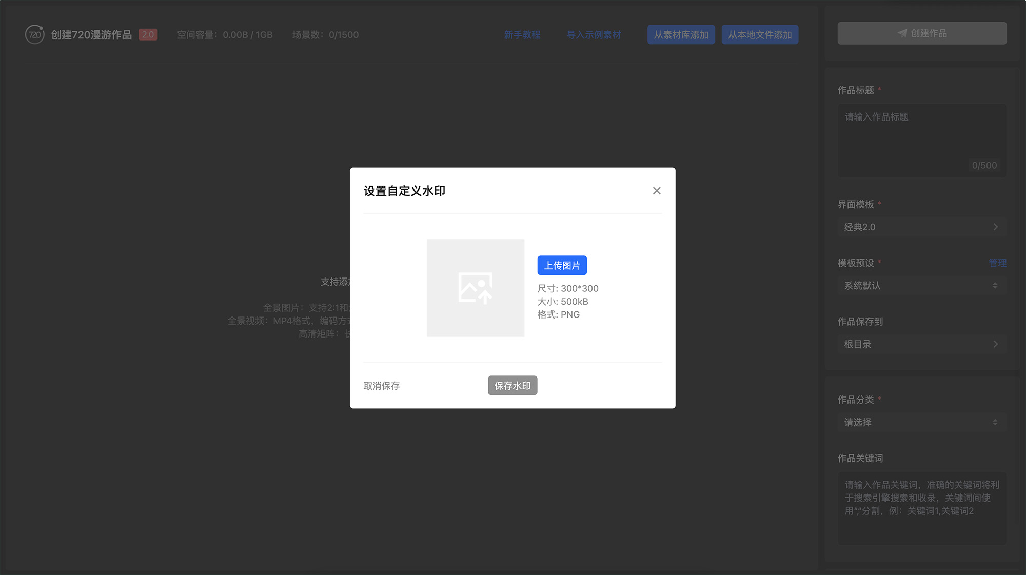Click the 上传图片 upload button
Viewport: 1026px width, 575px height.
tap(562, 266)
